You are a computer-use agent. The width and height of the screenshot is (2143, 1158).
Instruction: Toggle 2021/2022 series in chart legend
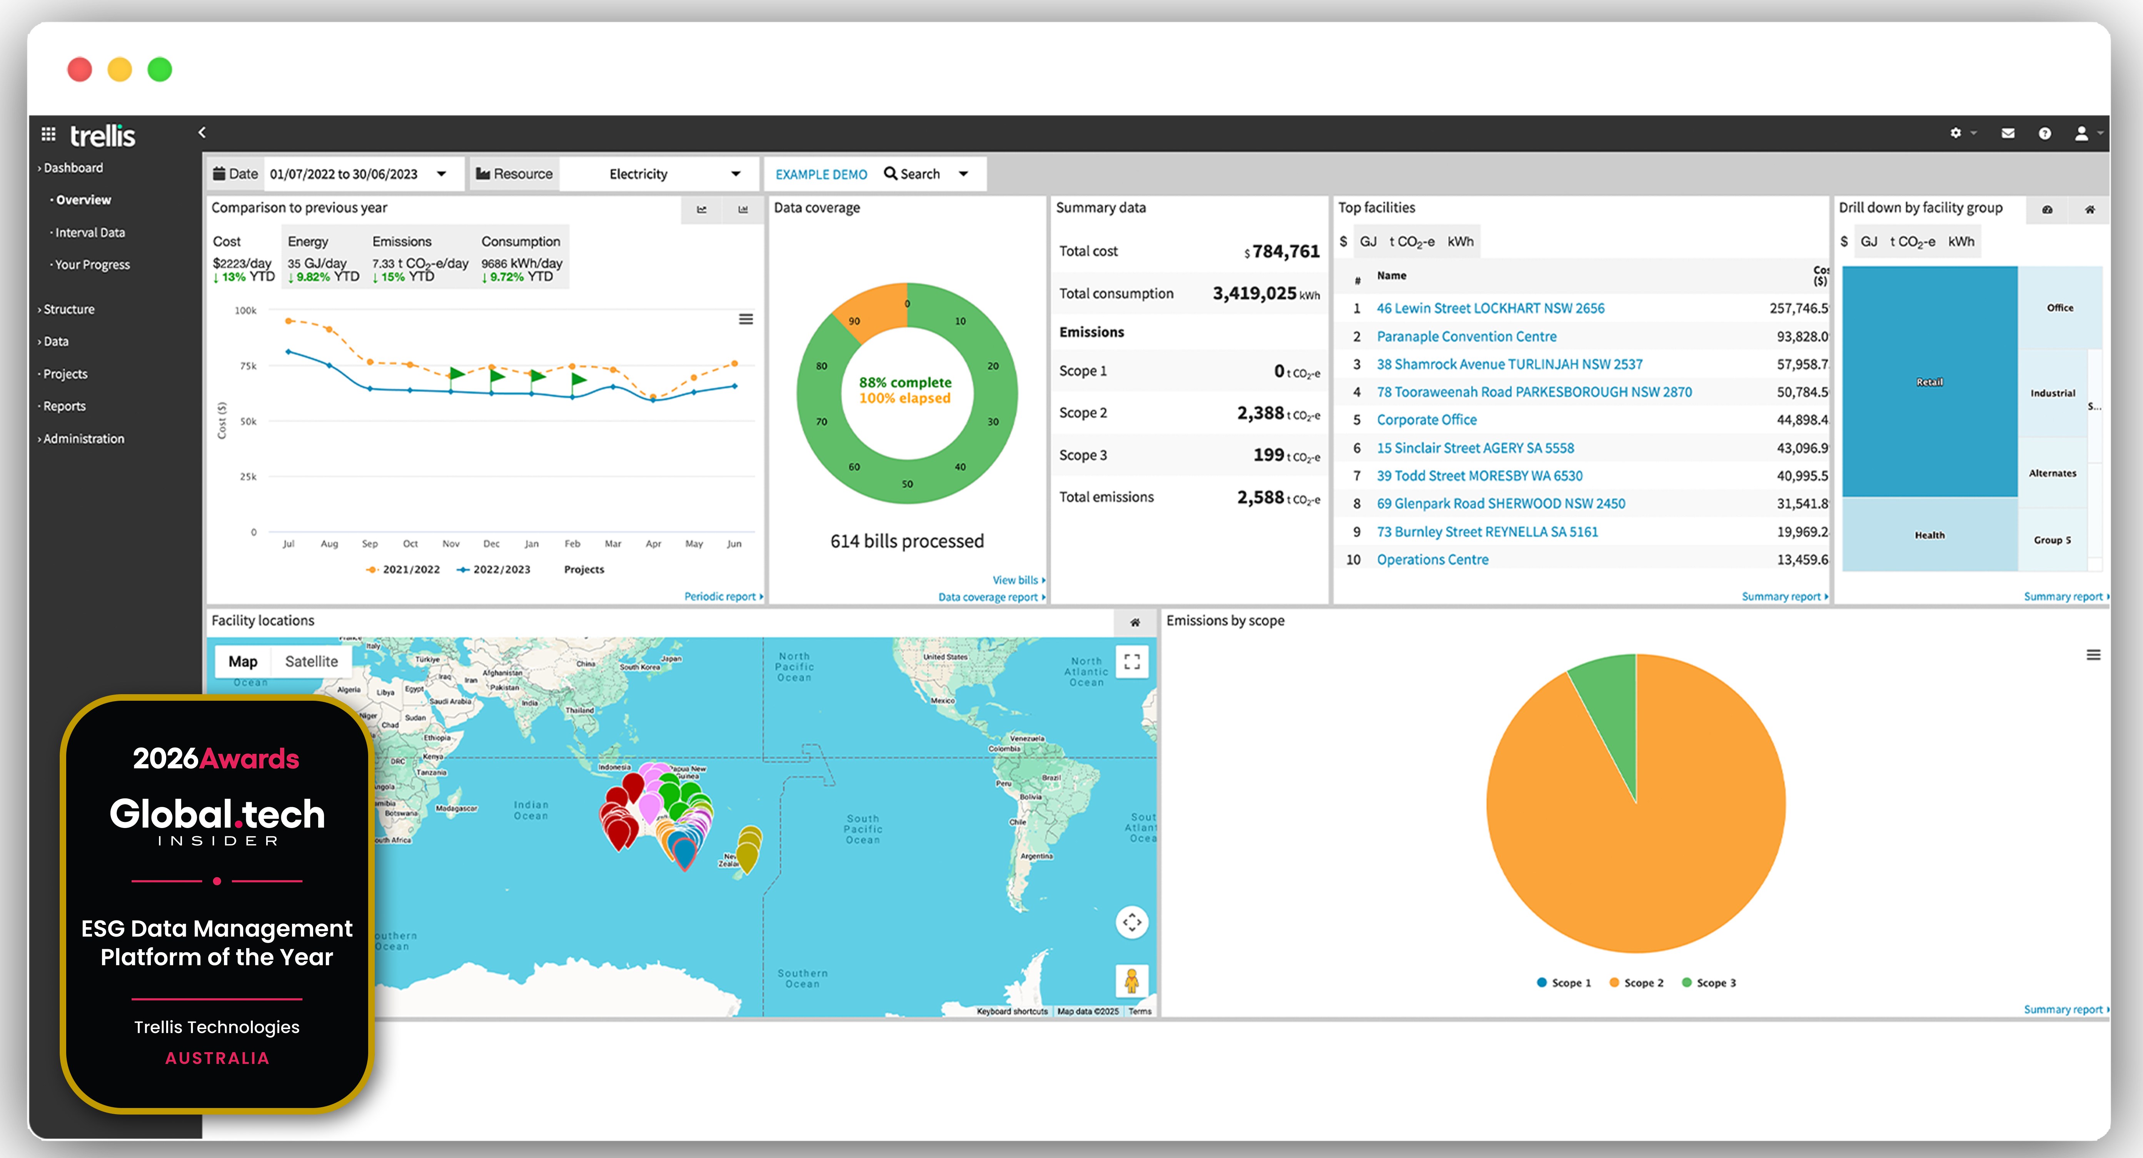click(403, 570)
